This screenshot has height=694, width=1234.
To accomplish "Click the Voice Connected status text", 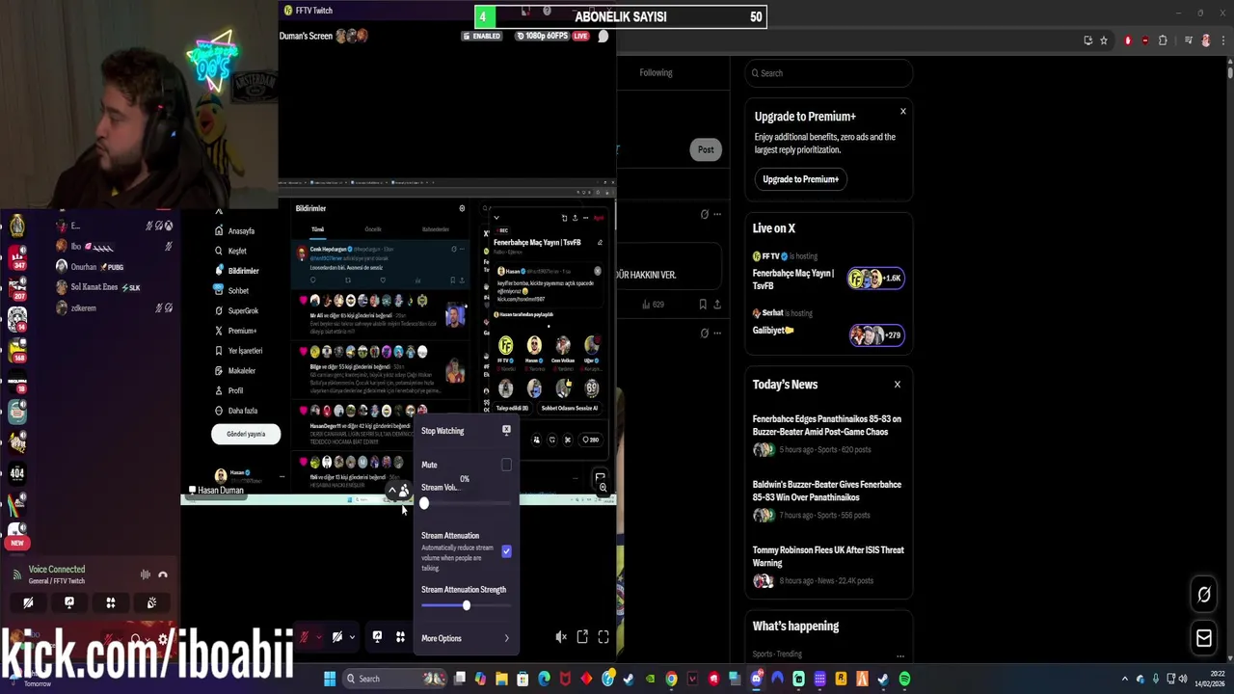I will tap(57, 570).
